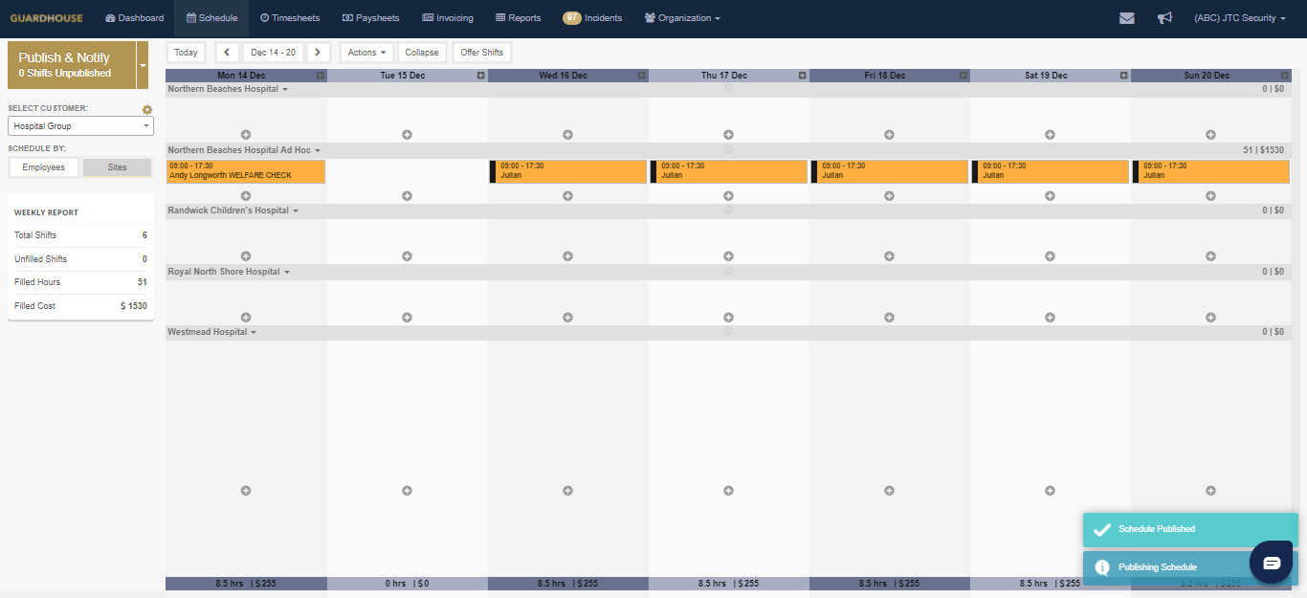Switch schedule view to Employees
Screen dimensions: 1307x598
44,167
